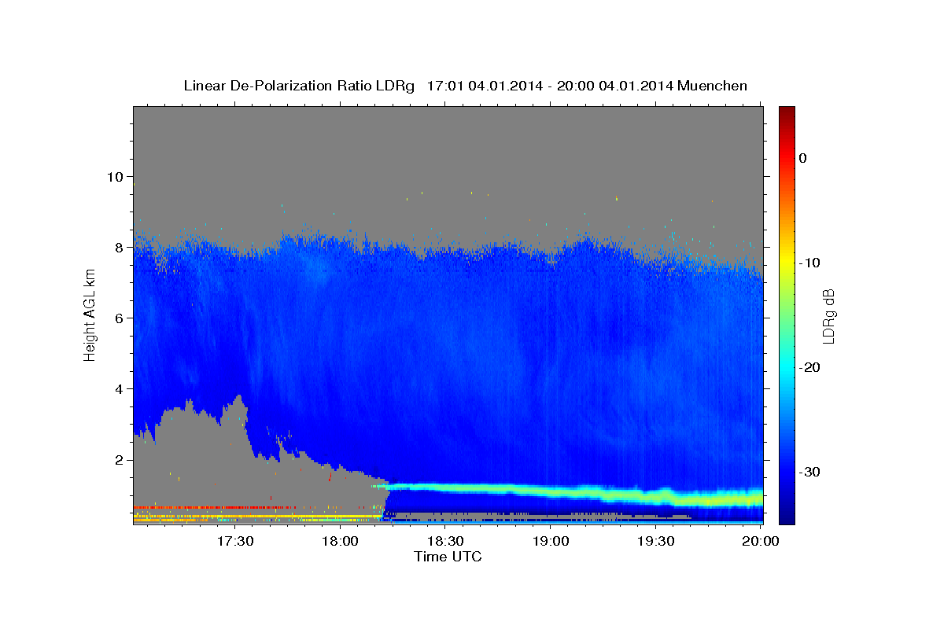The height and width of the screenshot is (629, 944).
Task: Click the dark blue bottom of the colorbar
Action: coord(787,517)
